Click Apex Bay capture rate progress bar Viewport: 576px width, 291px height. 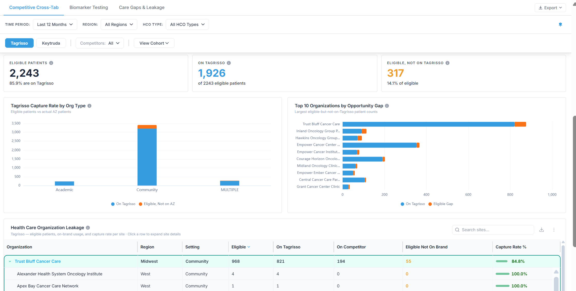pos(503,286)
